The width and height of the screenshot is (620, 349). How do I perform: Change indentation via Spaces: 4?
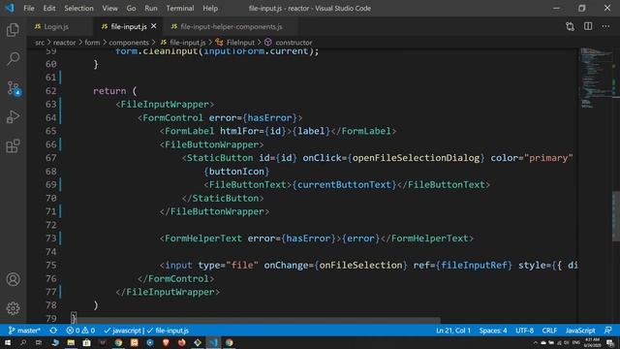tap(493, 331)
